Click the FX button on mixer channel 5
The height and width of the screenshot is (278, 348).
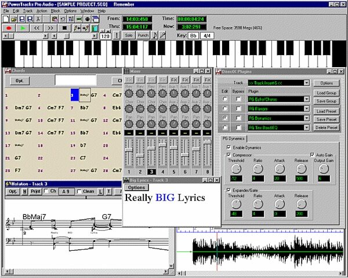click(174, 79)
